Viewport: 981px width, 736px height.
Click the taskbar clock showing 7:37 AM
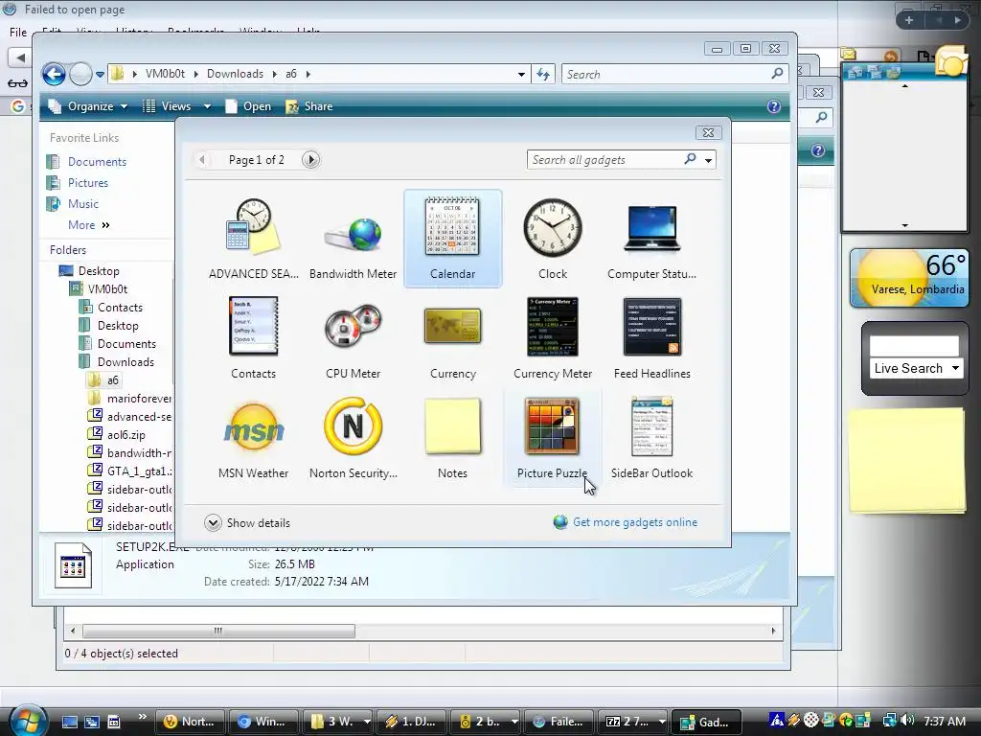tap(945, 721)
